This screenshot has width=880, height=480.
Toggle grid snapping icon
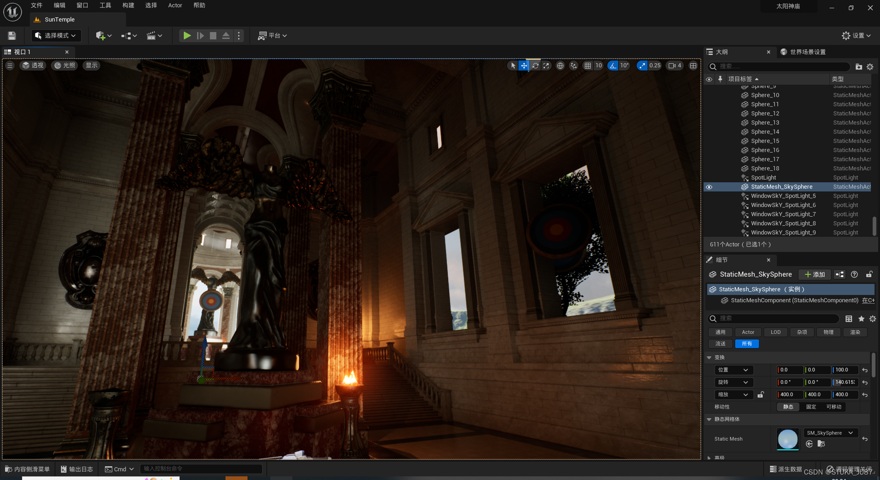coord(588,65)
